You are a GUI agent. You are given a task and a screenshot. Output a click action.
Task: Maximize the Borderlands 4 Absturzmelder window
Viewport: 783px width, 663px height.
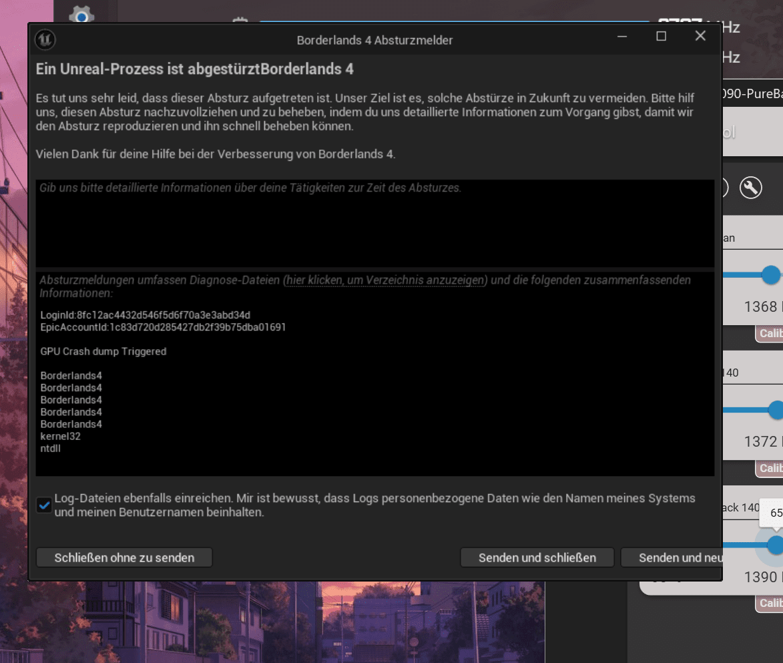click(661, 36)
